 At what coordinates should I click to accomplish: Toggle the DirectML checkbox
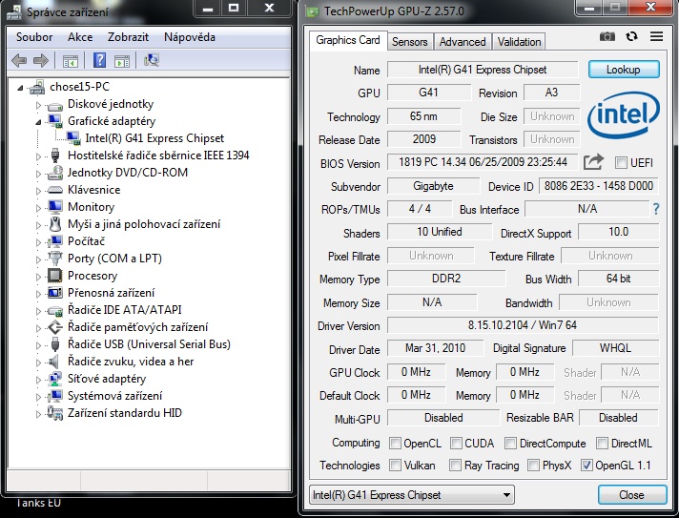[x=602, y=443]
